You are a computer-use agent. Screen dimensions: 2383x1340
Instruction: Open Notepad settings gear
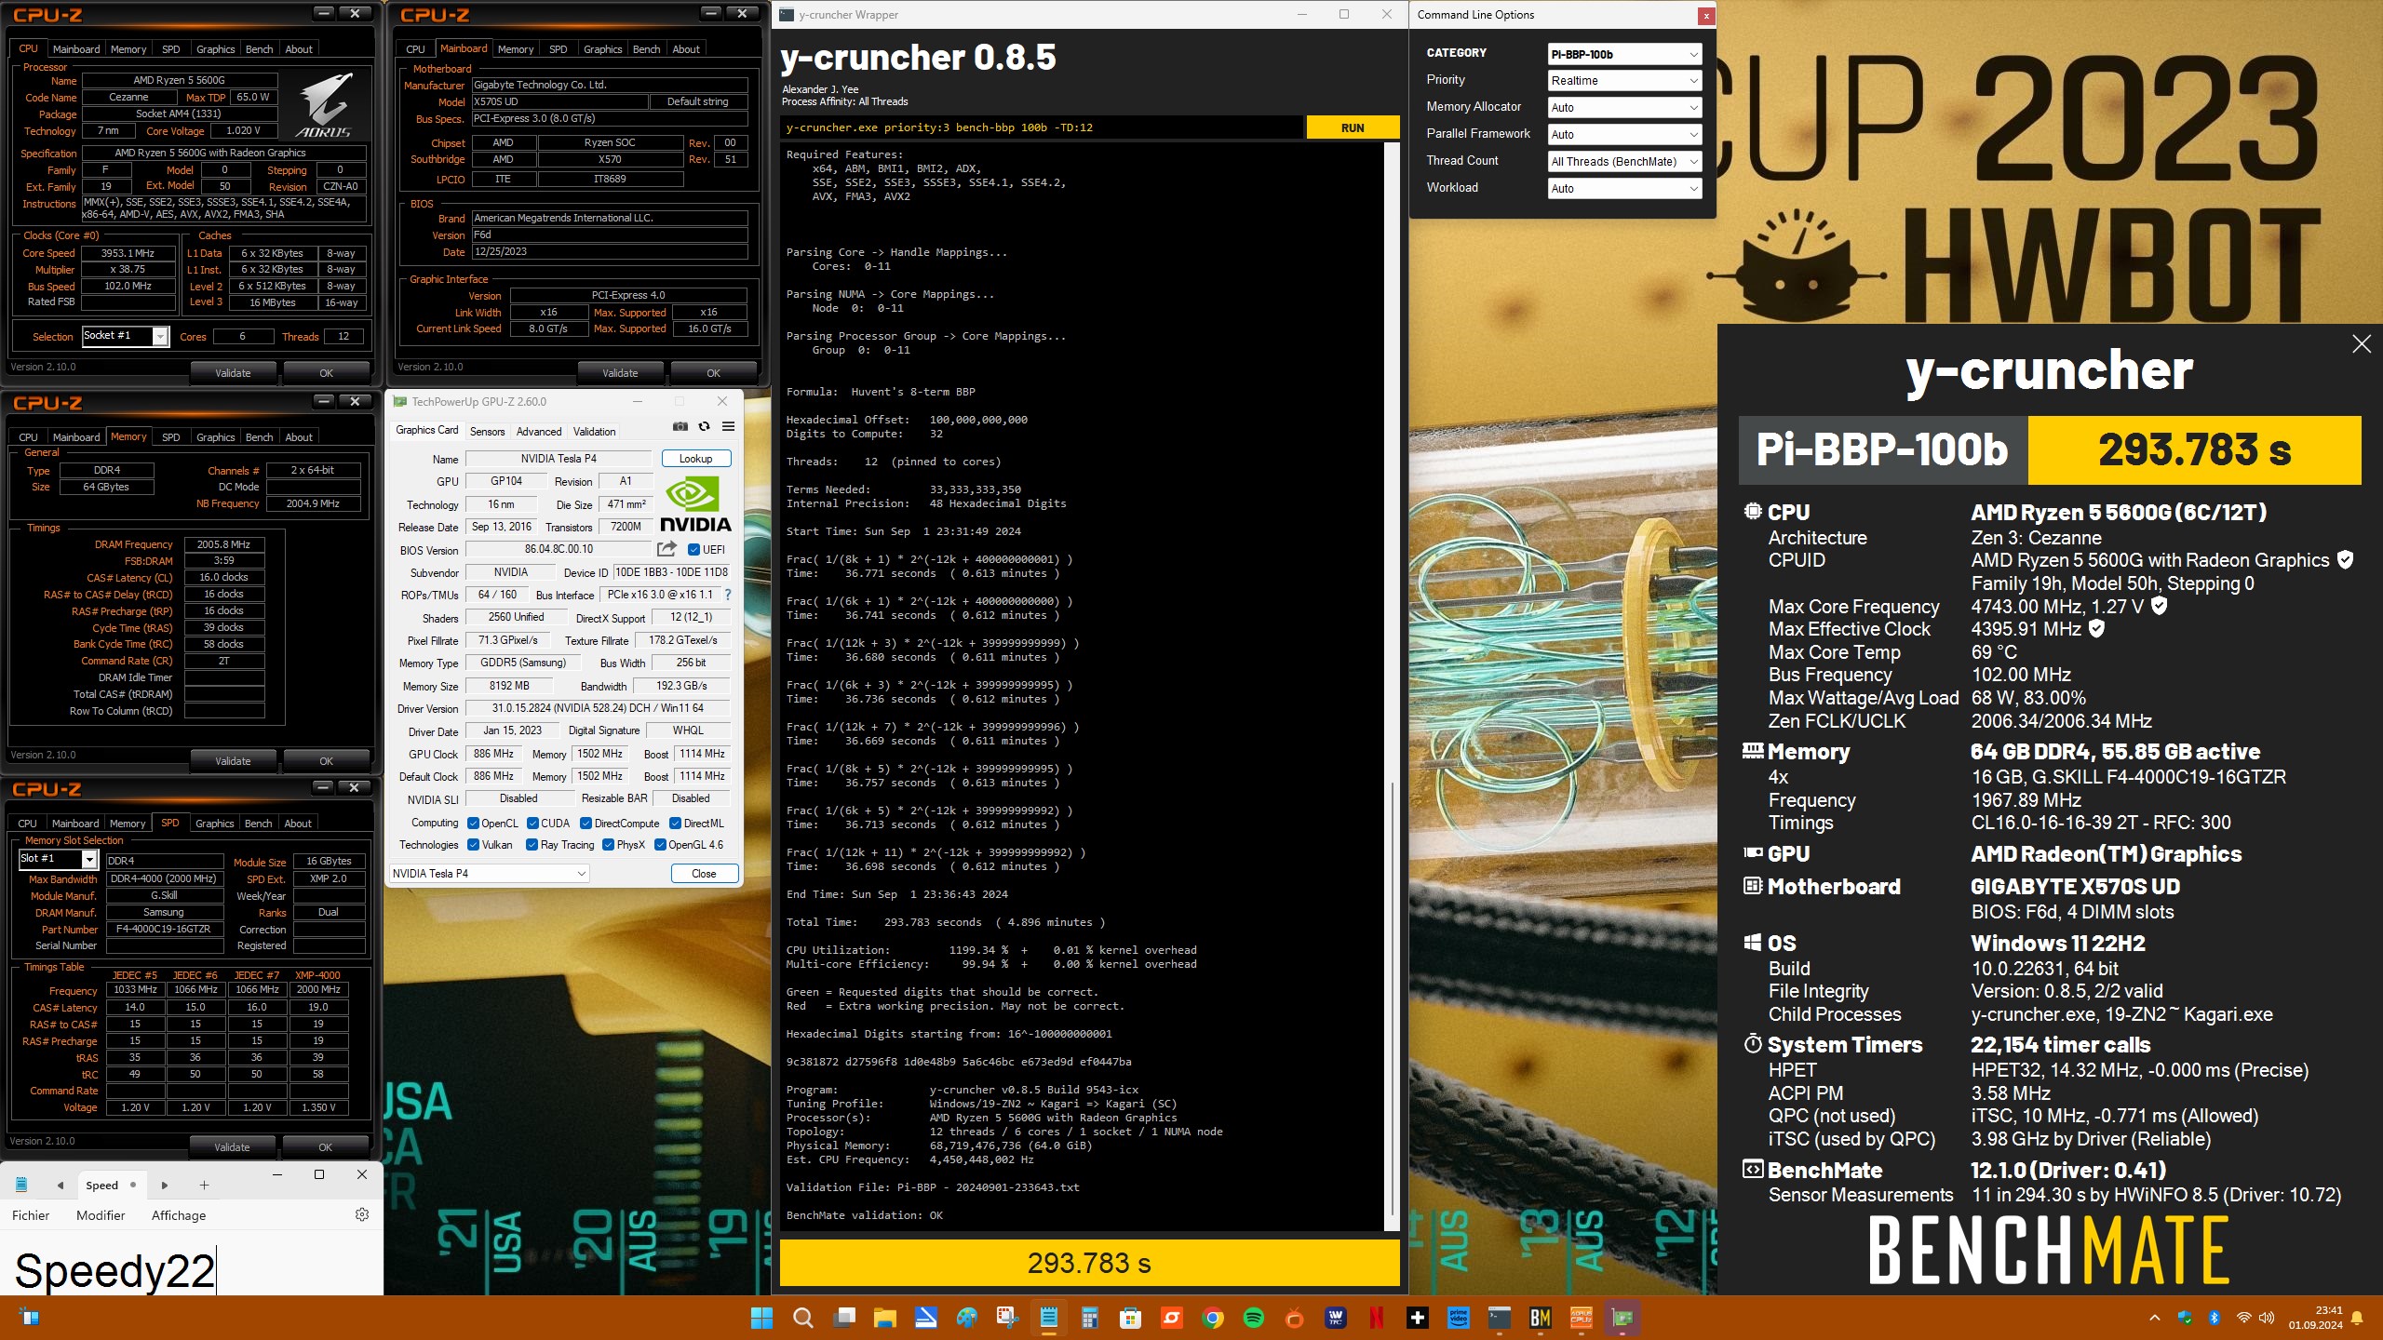coord(362,1214)
